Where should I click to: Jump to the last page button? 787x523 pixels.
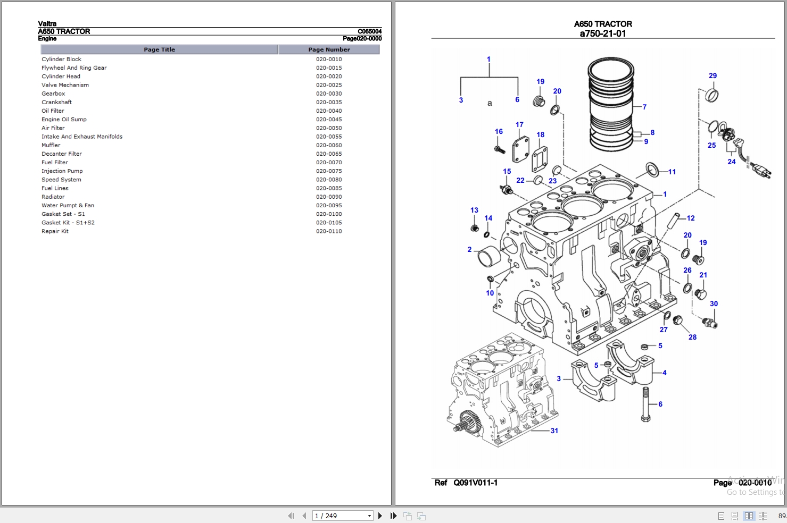[393, 516]
